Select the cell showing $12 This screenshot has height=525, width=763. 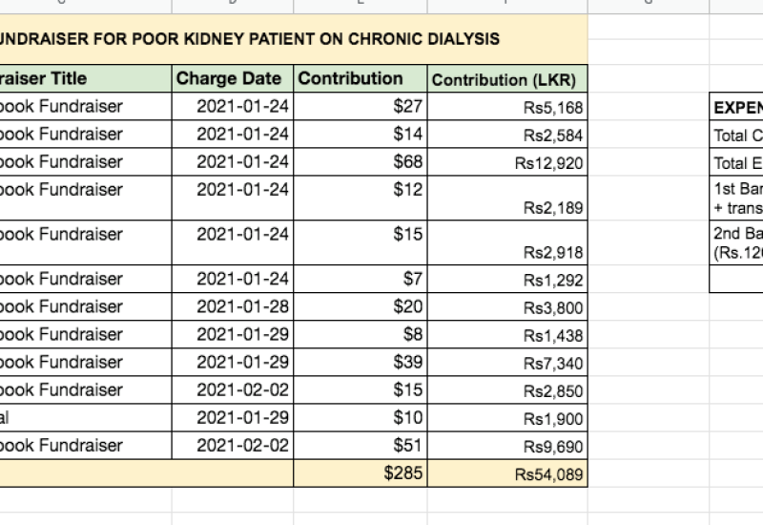coord(360,198)
